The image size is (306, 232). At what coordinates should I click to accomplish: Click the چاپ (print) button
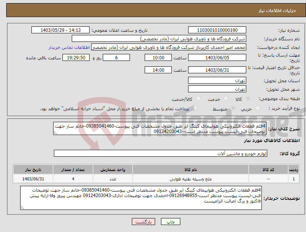(170, 222)
